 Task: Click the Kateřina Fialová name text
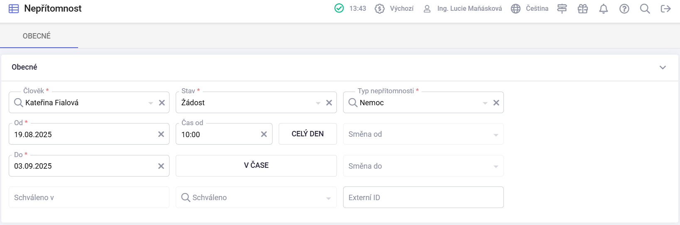[52, 103]
